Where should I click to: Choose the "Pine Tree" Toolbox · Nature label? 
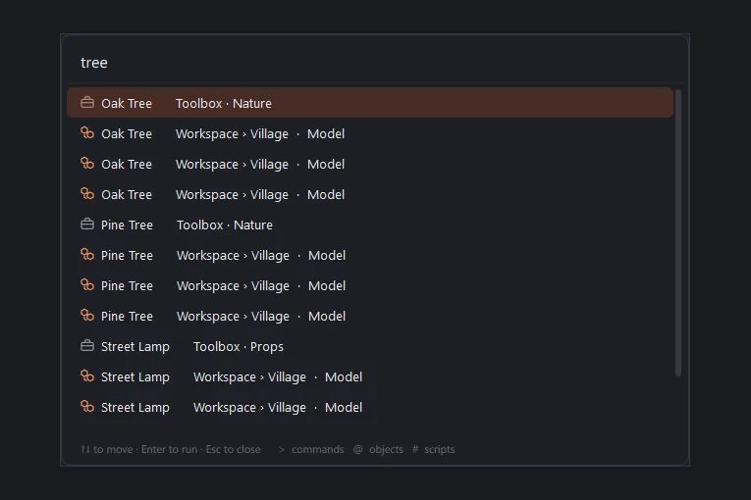127,225
